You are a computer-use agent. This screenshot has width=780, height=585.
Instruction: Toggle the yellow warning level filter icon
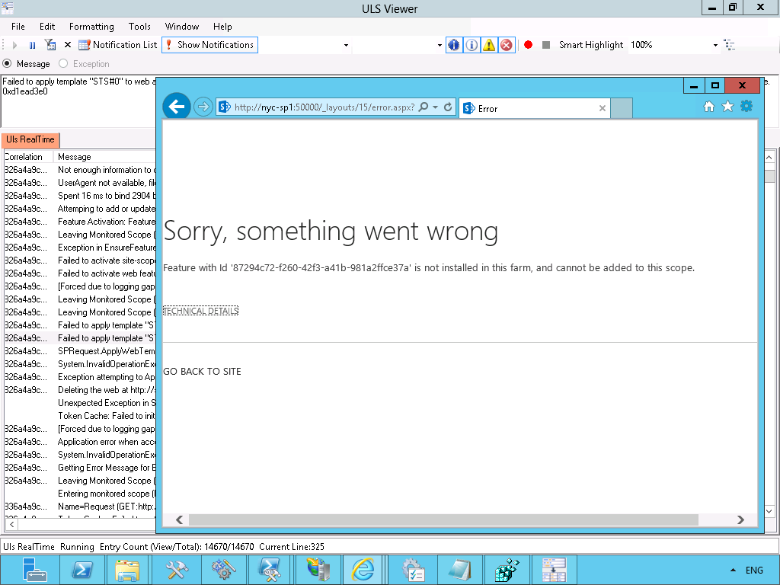pos(489,45)
